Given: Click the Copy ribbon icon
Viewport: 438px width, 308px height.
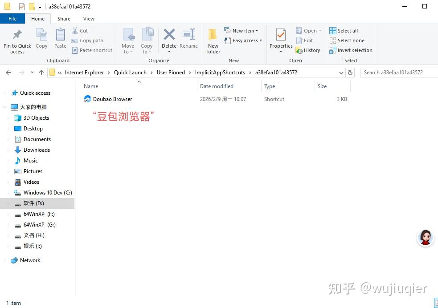Looking at the screenshot, I should click(x=41, y=35).
